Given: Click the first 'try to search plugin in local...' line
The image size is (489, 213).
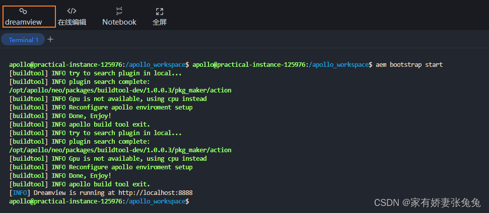Looking at the screenshot, I should pyautogui.click(x=95, y=73).
